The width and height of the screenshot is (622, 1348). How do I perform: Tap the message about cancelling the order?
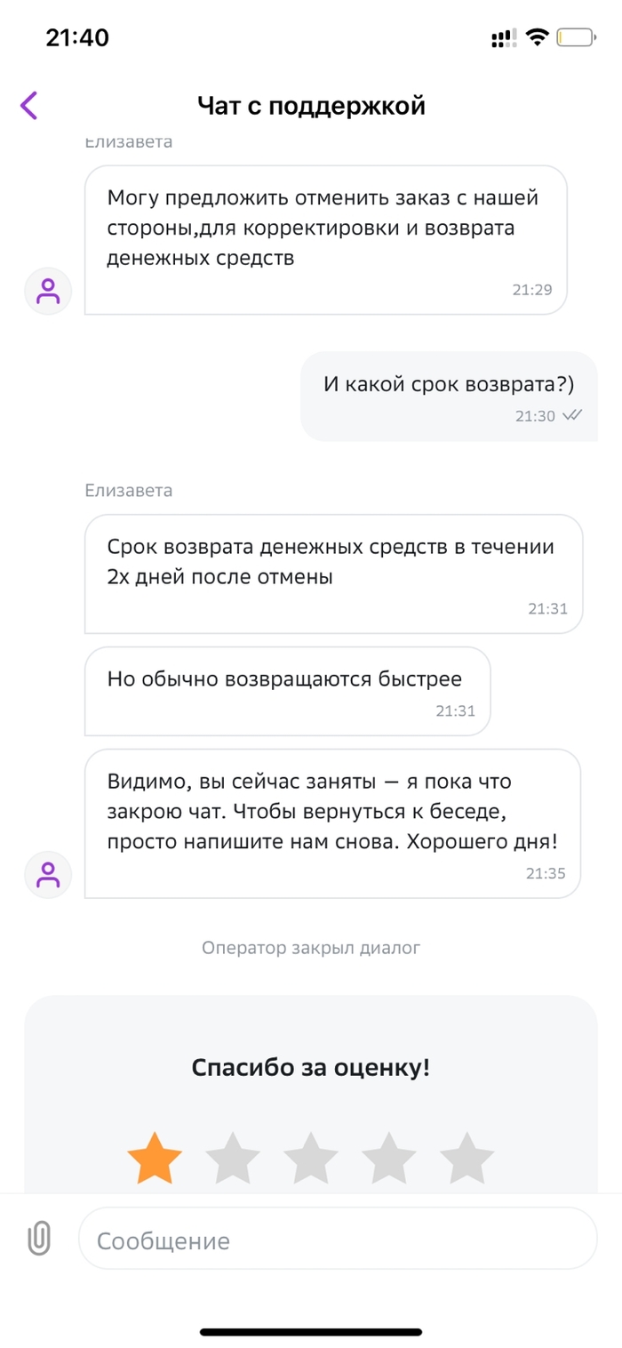(325, 239)
